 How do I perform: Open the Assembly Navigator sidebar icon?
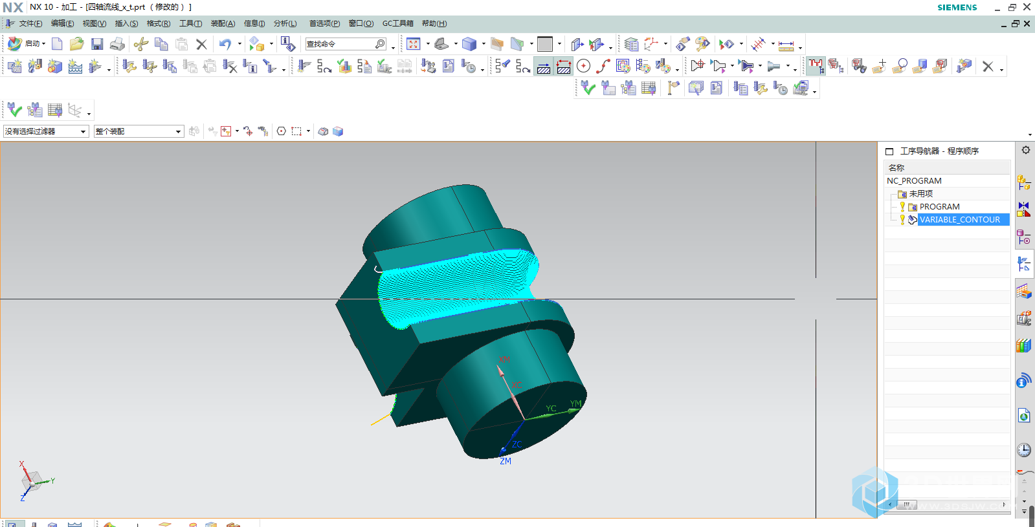[x=1024, y=182]
